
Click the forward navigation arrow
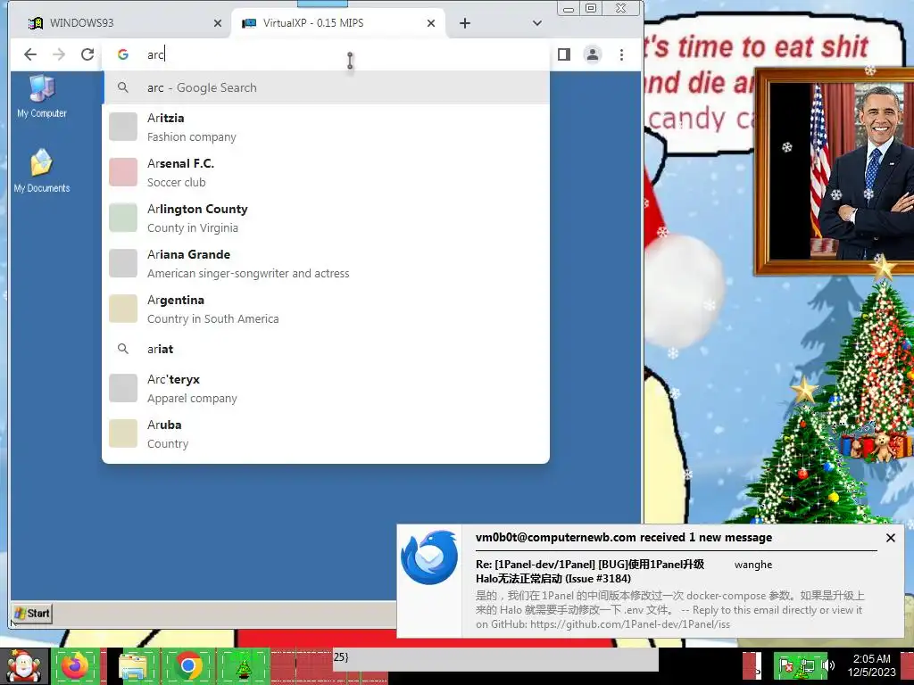pos(59,54)
